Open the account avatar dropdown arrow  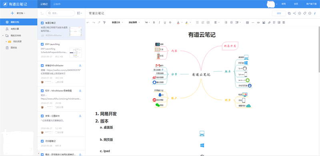coord(276,4)
